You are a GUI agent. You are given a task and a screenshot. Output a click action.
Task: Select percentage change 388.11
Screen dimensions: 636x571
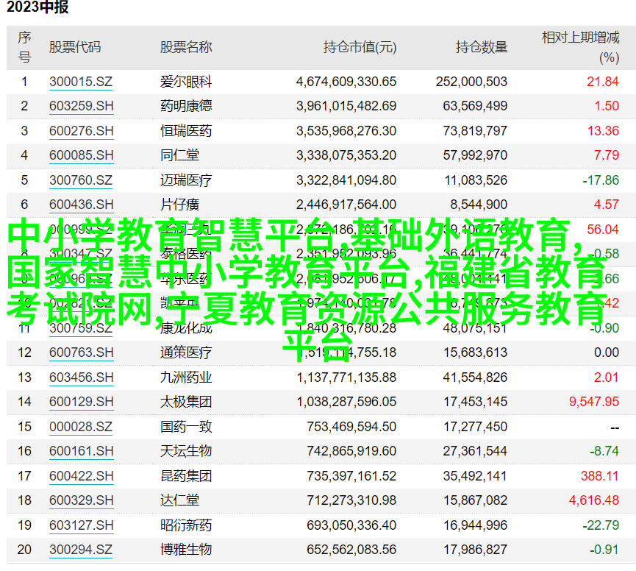click(x=599, y=476)
